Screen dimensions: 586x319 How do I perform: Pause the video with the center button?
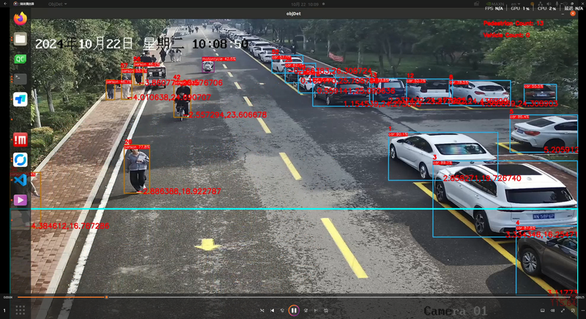click(x=294, y=310)
